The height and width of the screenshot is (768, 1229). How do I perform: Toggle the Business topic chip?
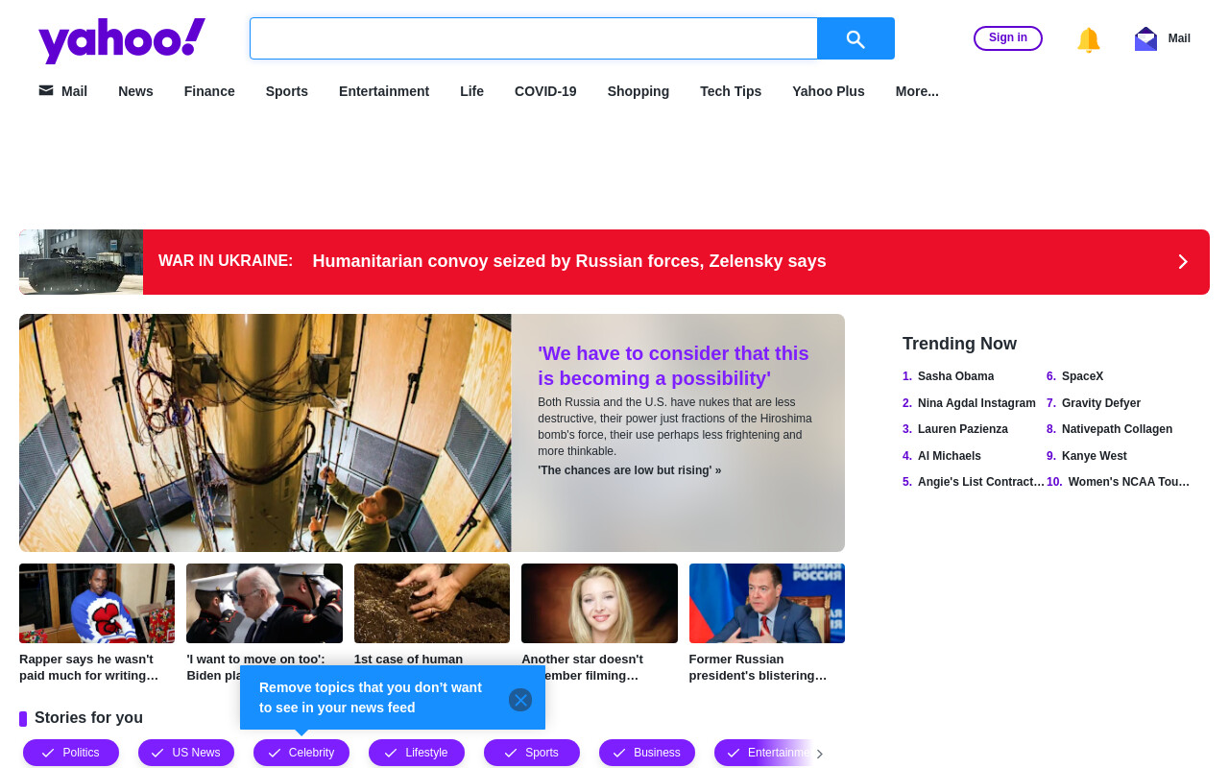(x=647, y=753)
